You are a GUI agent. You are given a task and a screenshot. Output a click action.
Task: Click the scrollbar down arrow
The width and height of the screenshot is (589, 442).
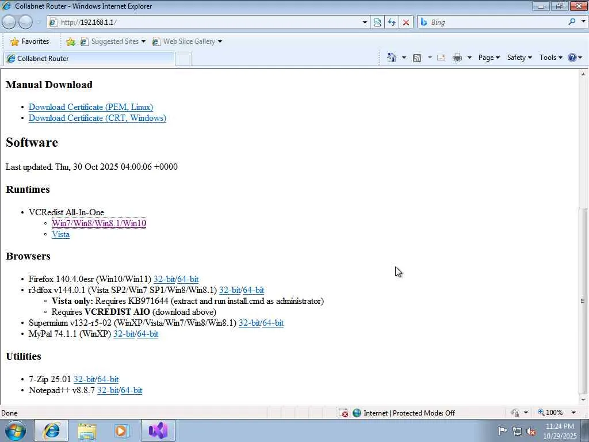(x=583, y=399)
